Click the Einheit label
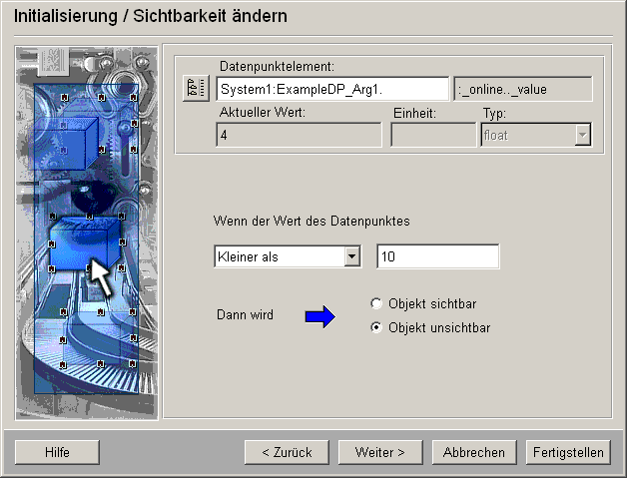This screenshot has height=478, width=627. [x=414, y=113]
